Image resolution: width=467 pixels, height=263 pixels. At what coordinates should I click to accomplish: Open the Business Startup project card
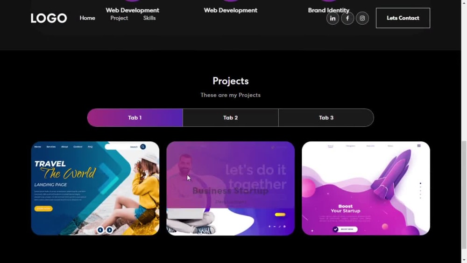[x=231, y=188]
